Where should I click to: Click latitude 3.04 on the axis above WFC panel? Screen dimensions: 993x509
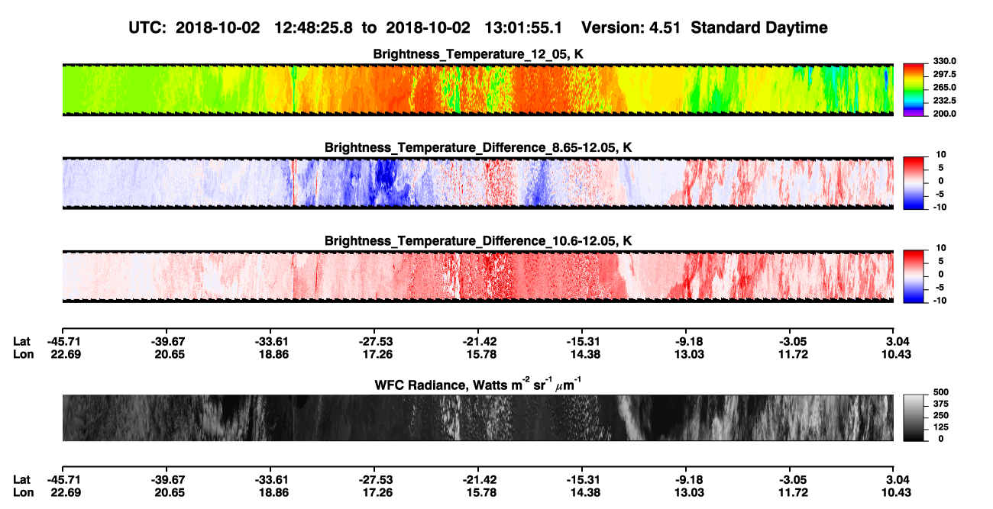[x=895, y=342]
